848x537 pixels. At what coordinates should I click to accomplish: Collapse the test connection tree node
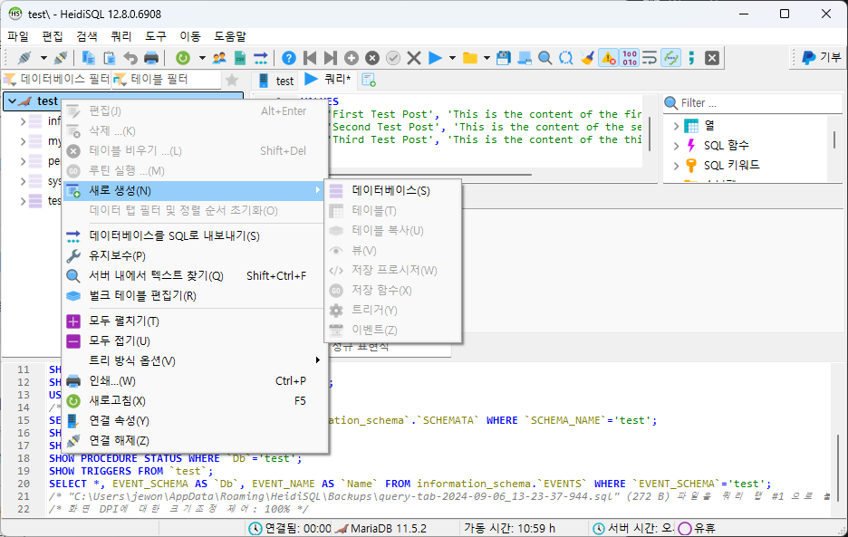point(12,101)
